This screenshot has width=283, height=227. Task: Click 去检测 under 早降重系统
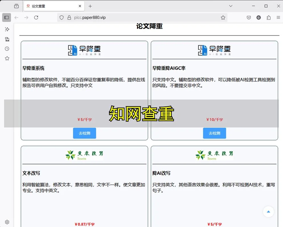tap(85, 133)
